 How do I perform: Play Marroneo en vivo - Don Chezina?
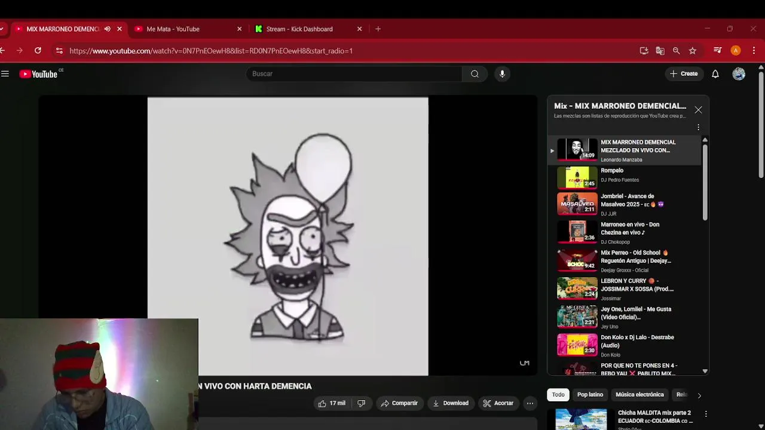(x=625, y=233)
